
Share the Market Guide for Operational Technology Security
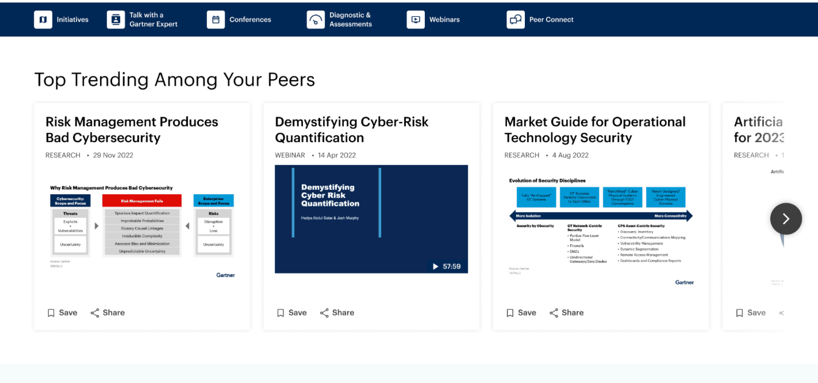click(567, 313)
